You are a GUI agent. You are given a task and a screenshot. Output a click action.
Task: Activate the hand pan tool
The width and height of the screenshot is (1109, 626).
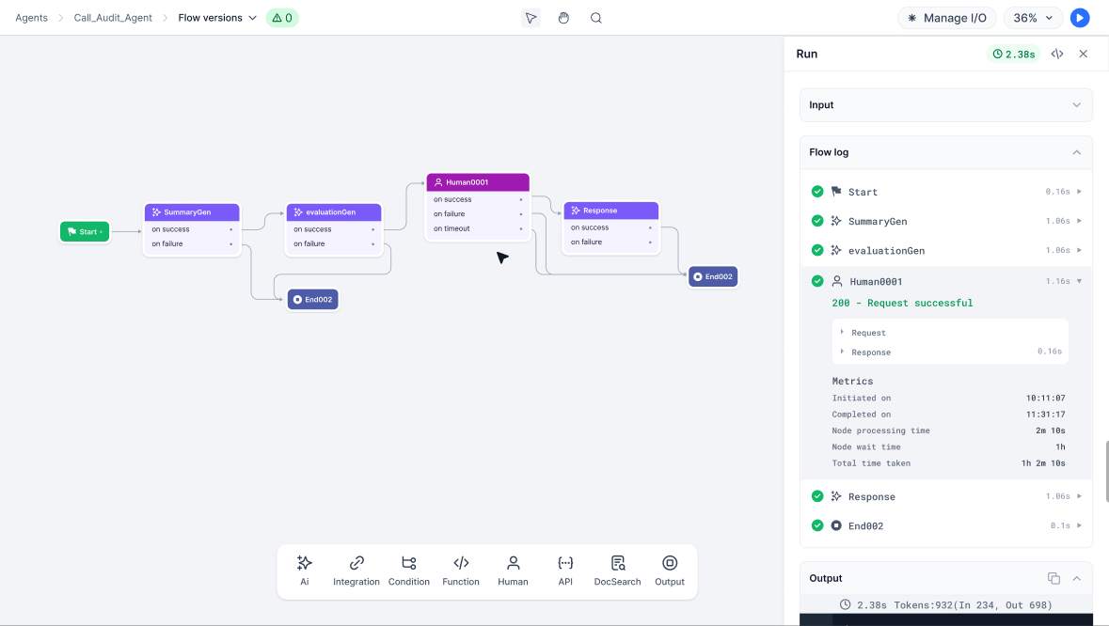563,18
